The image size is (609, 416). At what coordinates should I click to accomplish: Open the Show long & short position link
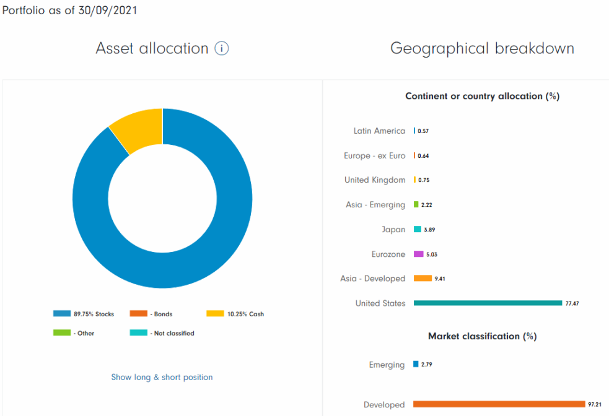(x=162, y=377)
